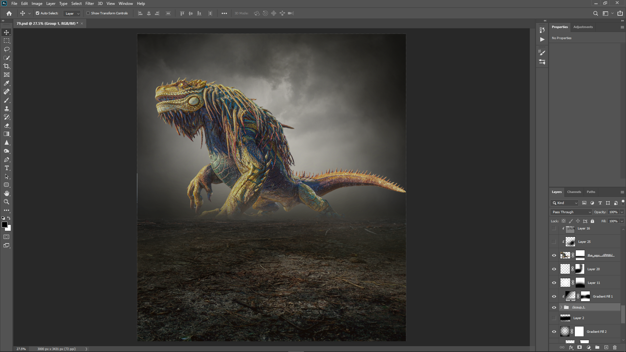Image resolution: width=626 pixels, height=352 pixels.
Task: Select the Path Selection tool
Action: click(x=7, y=176)
